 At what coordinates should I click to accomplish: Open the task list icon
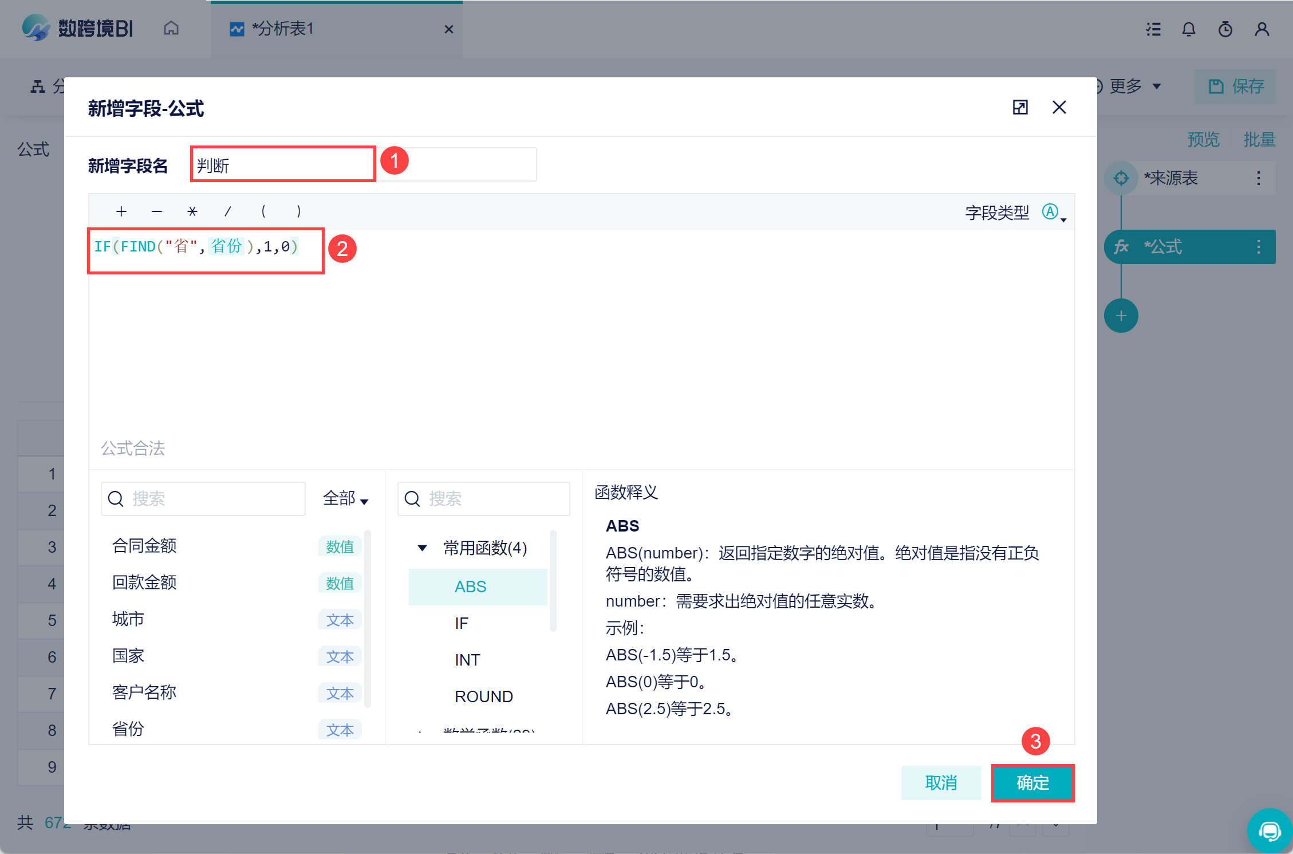coord(1153,29)
